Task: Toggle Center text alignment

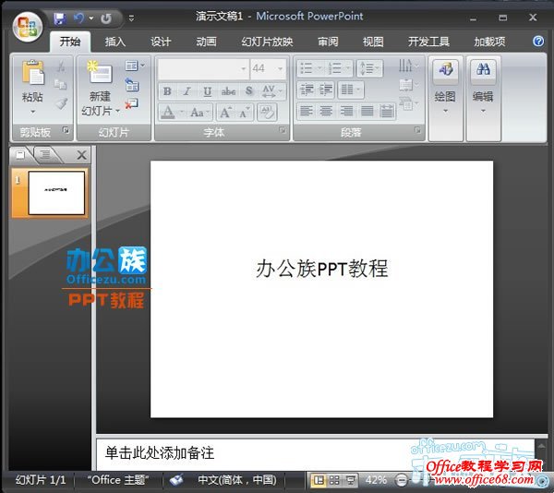Action: pos(326,112)
